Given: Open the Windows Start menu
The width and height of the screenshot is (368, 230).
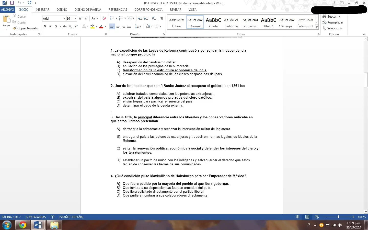Looking at the screenshot, I should tap(7, 225).
